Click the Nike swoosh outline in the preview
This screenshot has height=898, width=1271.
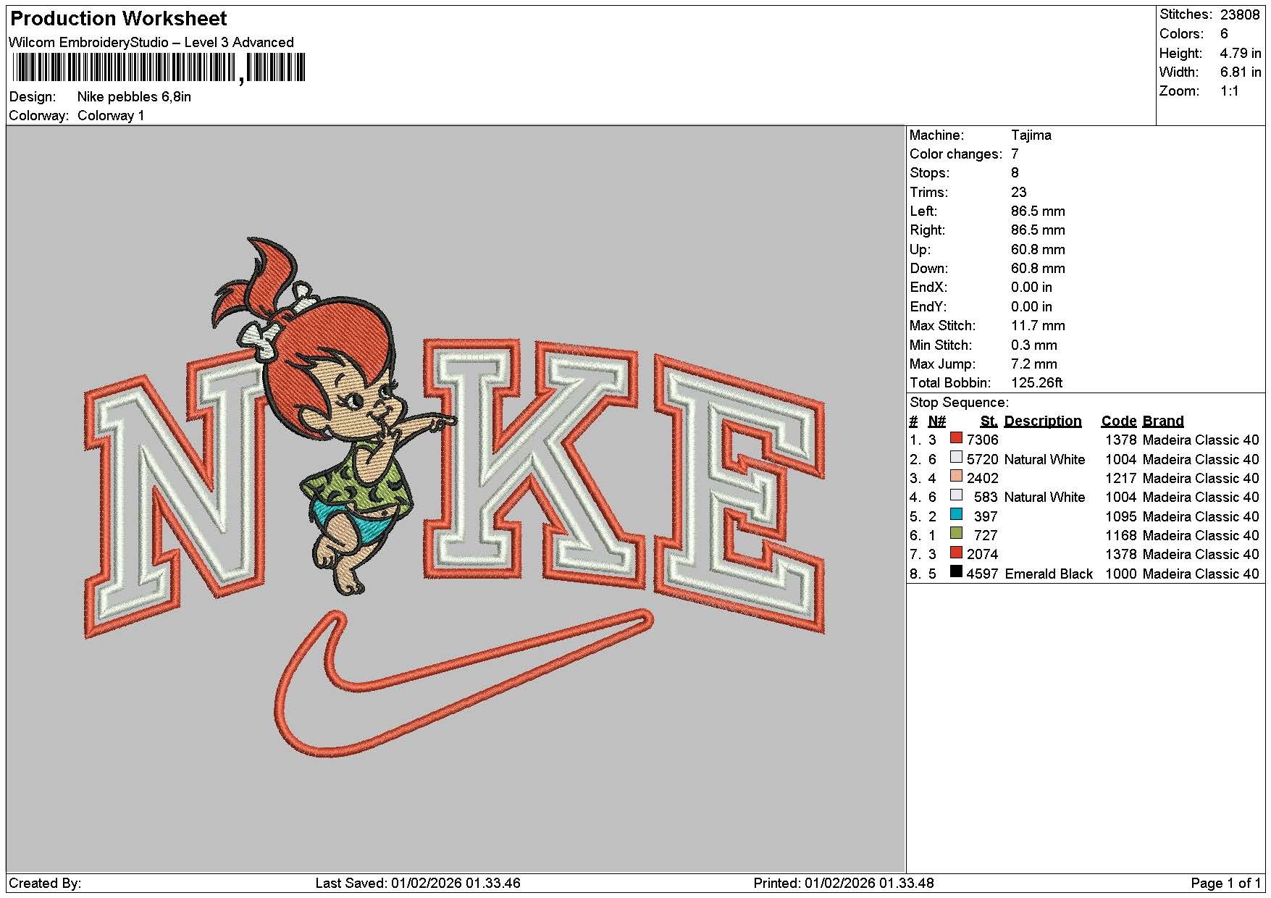463,683
